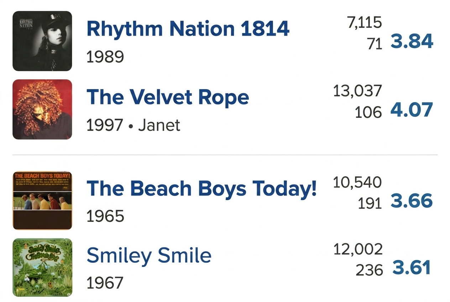The height and width of the screenshot is (302, 450).
Task: Click the 3.61 average rating
Action: [412, 268]
